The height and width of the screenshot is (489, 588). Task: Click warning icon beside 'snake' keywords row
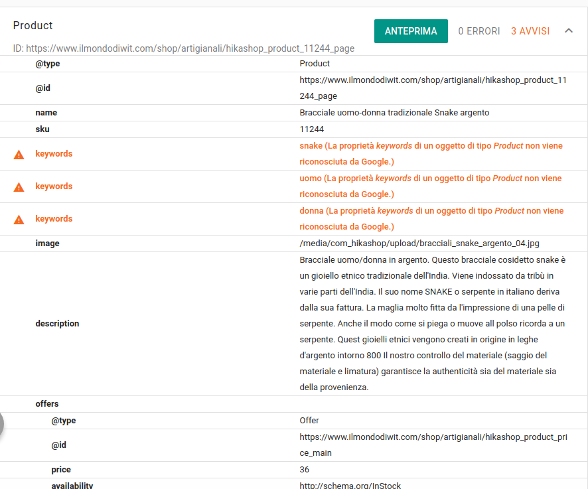[x=19, y=154]
